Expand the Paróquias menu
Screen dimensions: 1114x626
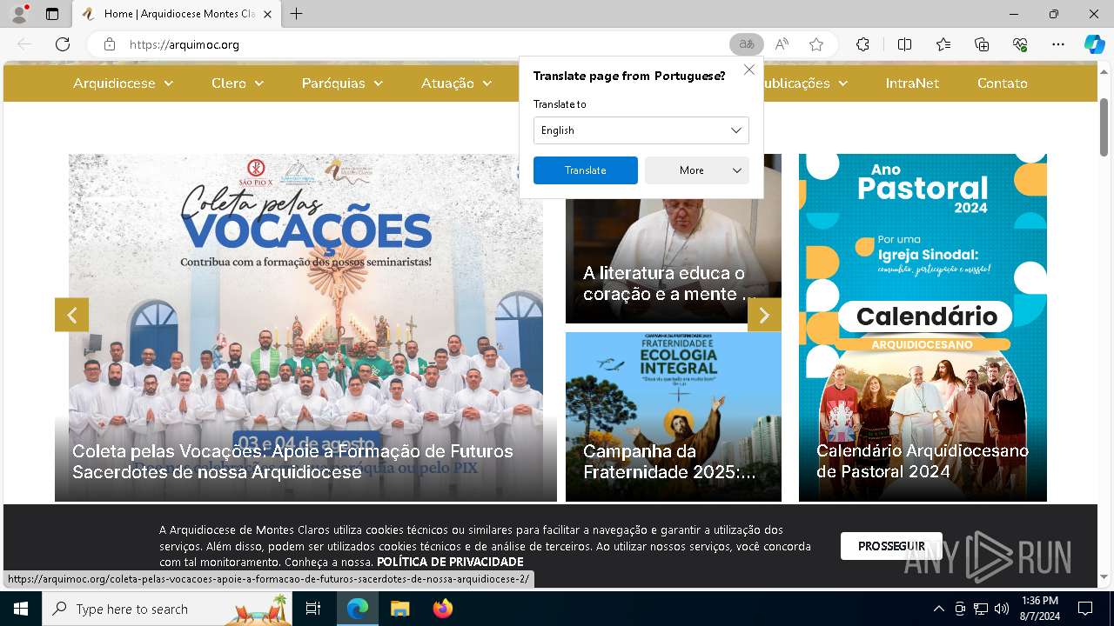342,83
